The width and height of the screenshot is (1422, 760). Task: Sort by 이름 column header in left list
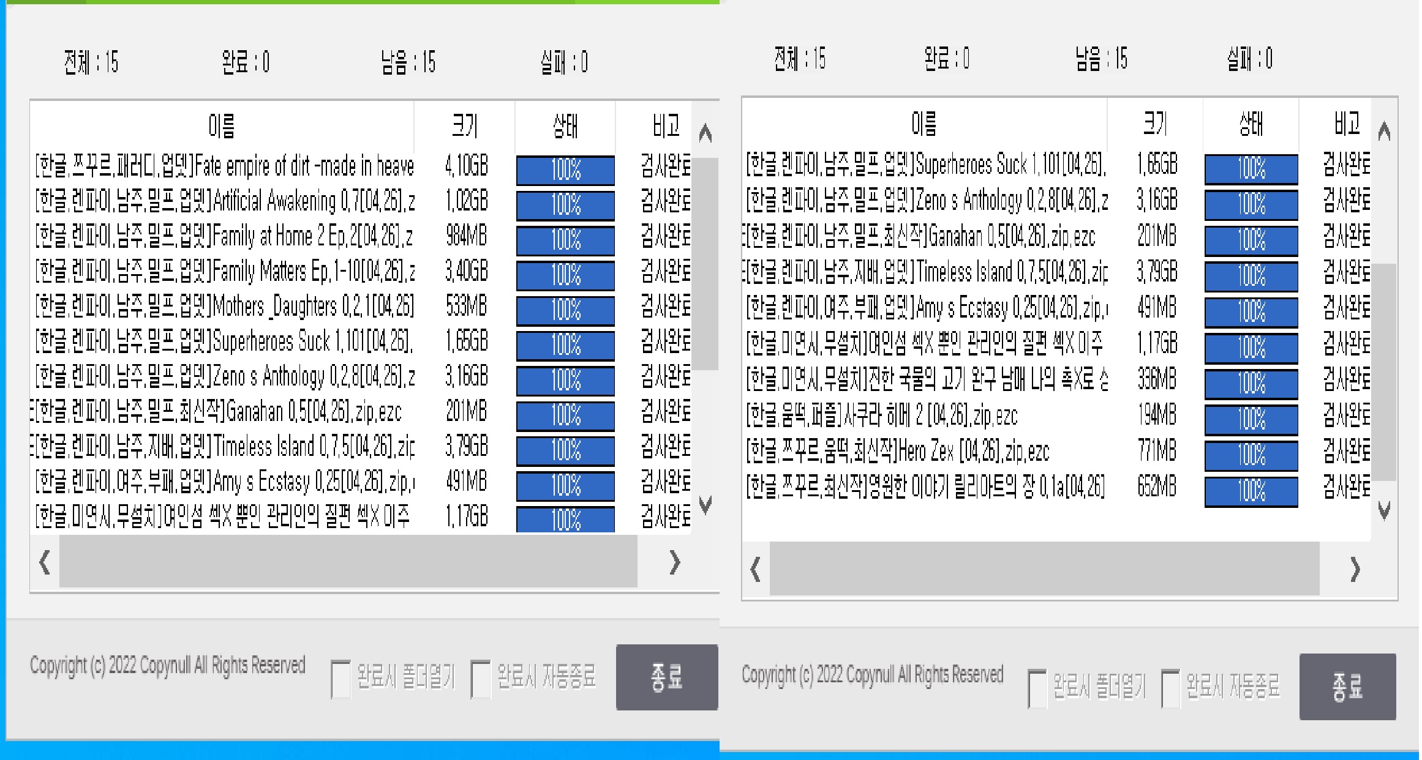tap(222, 126)
